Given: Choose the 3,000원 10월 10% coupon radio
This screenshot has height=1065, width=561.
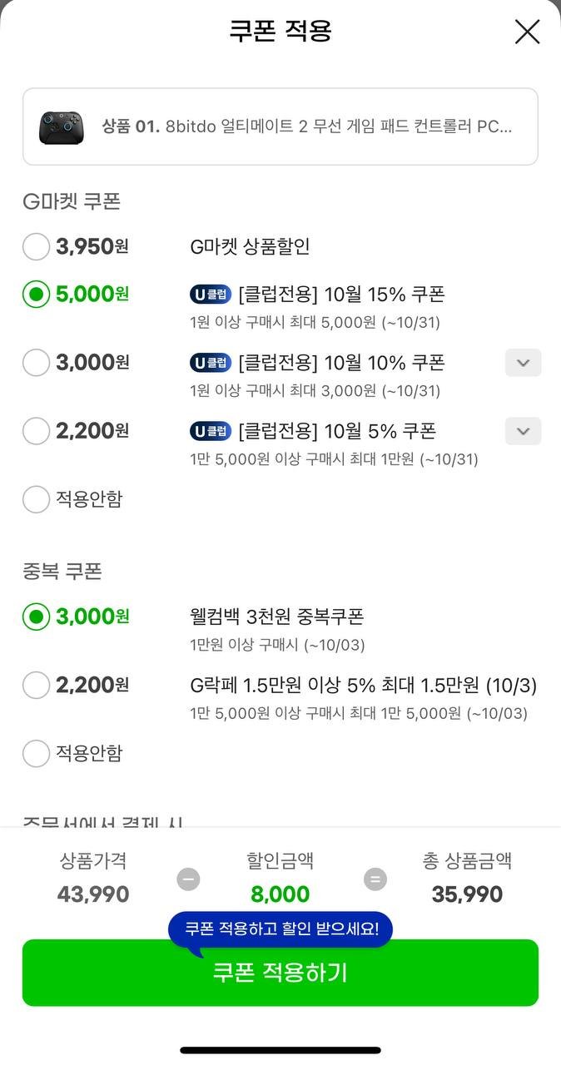Looking at the screenshot, I should 37,363.
